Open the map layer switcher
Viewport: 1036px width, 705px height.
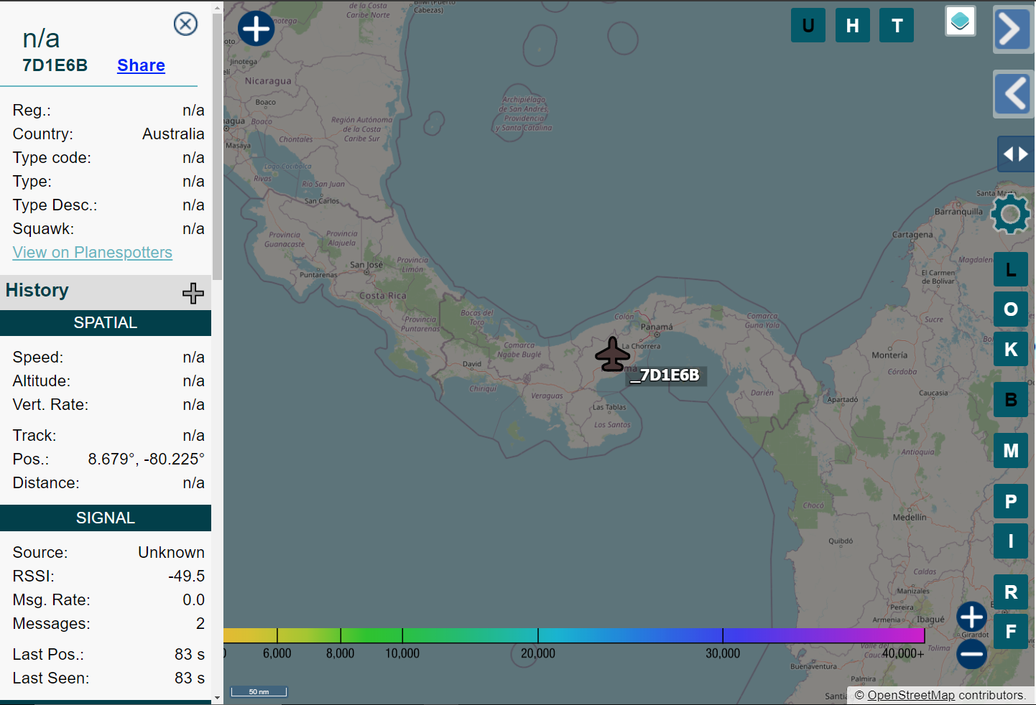tap(960, 22)
